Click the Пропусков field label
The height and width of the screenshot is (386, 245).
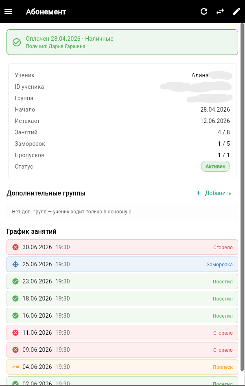[x=30, y=155]
